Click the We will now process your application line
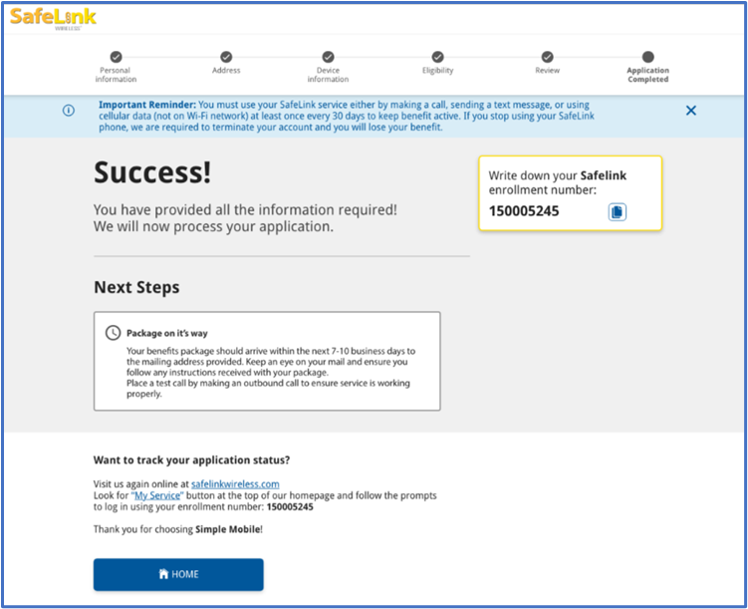 pos(213,226)
